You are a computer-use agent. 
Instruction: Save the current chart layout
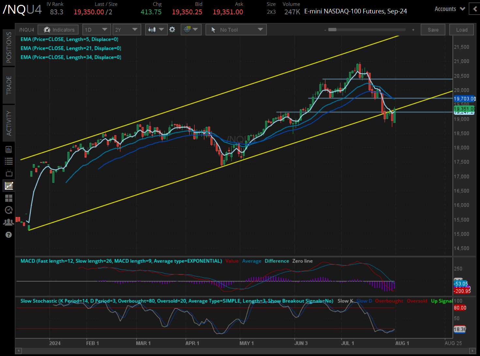coord(433,30)
